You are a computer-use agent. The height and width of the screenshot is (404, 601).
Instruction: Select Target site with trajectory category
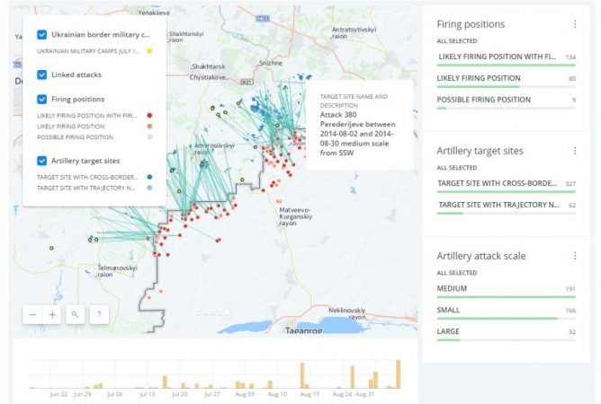[x=498, y=205]
